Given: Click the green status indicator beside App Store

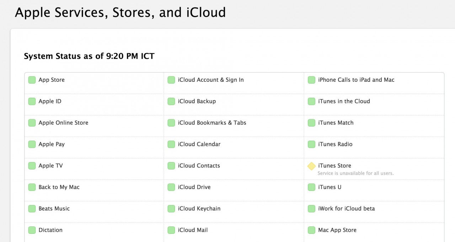Looking at the screenshot, I should 32,80.
